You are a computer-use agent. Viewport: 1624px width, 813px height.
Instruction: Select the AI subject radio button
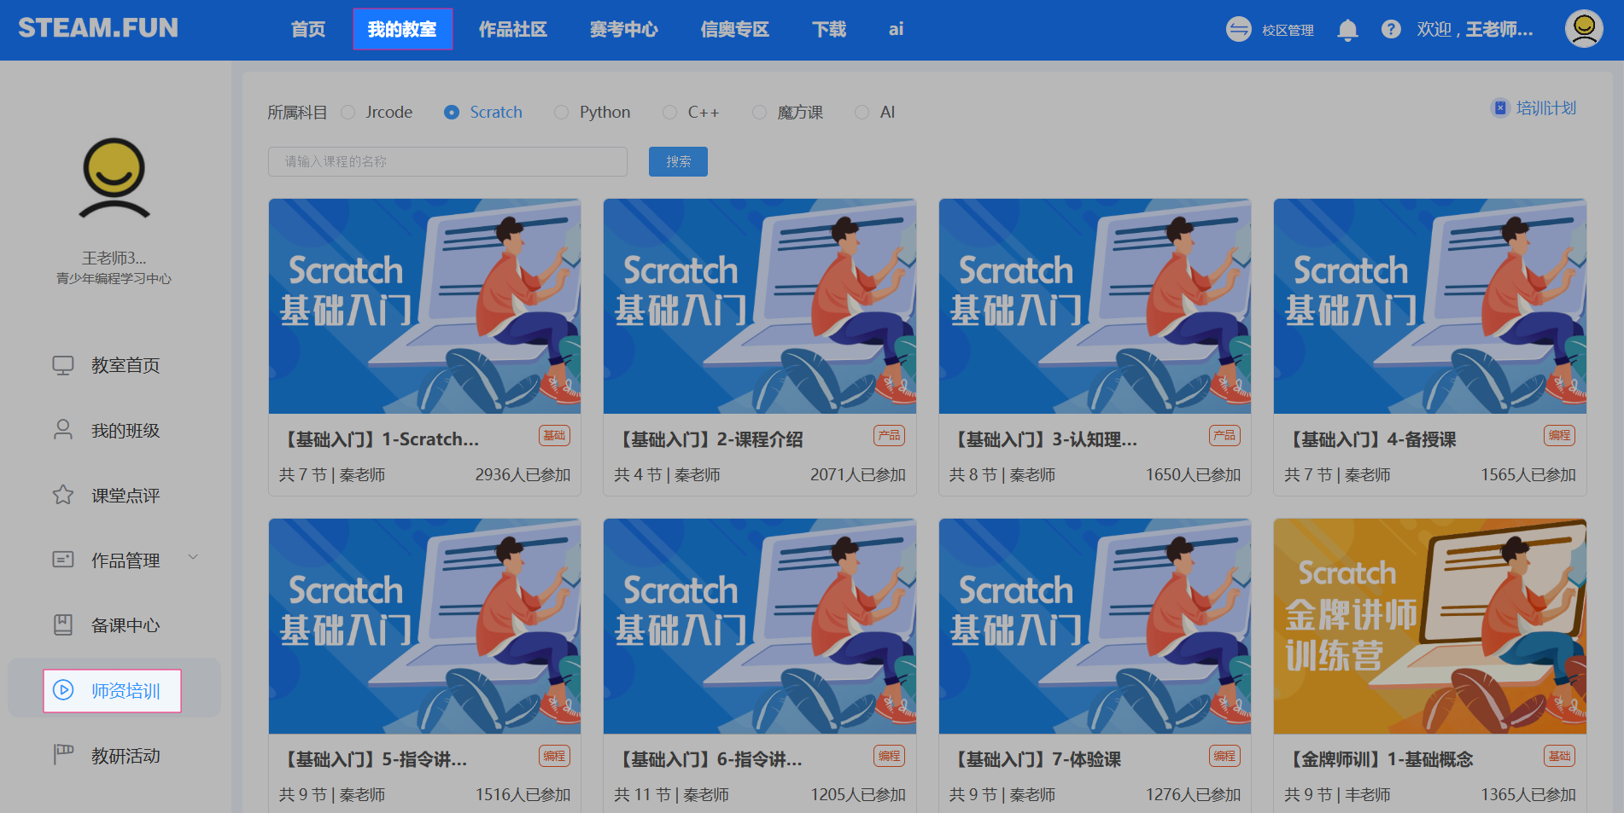[862, 112]
